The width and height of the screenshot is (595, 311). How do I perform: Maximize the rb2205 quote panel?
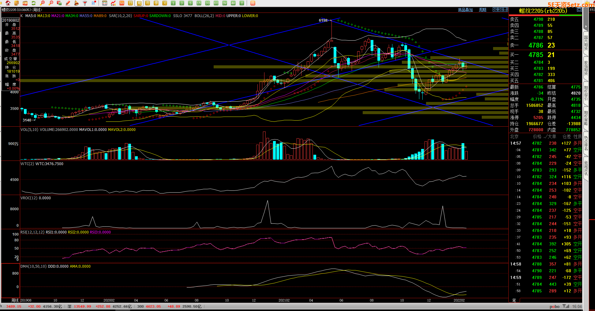(579, 10)
